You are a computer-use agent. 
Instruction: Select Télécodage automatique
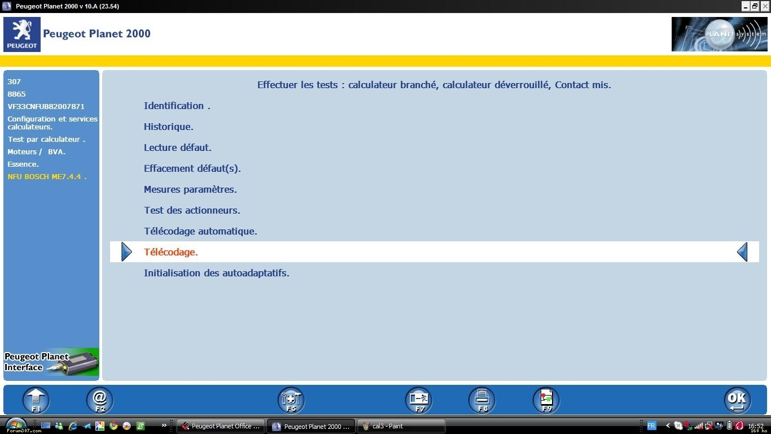(200, 232)
